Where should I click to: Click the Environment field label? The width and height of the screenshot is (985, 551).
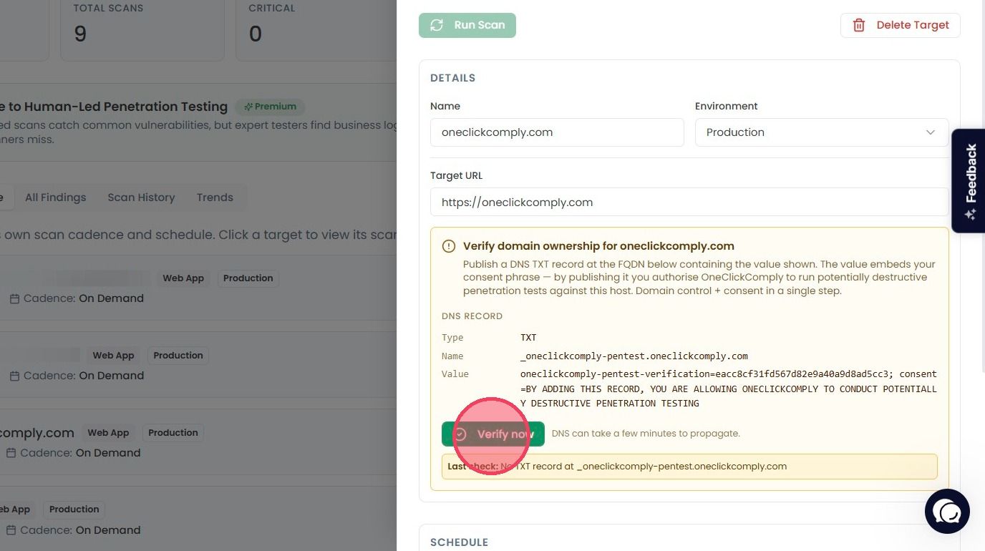pos(726,106)
